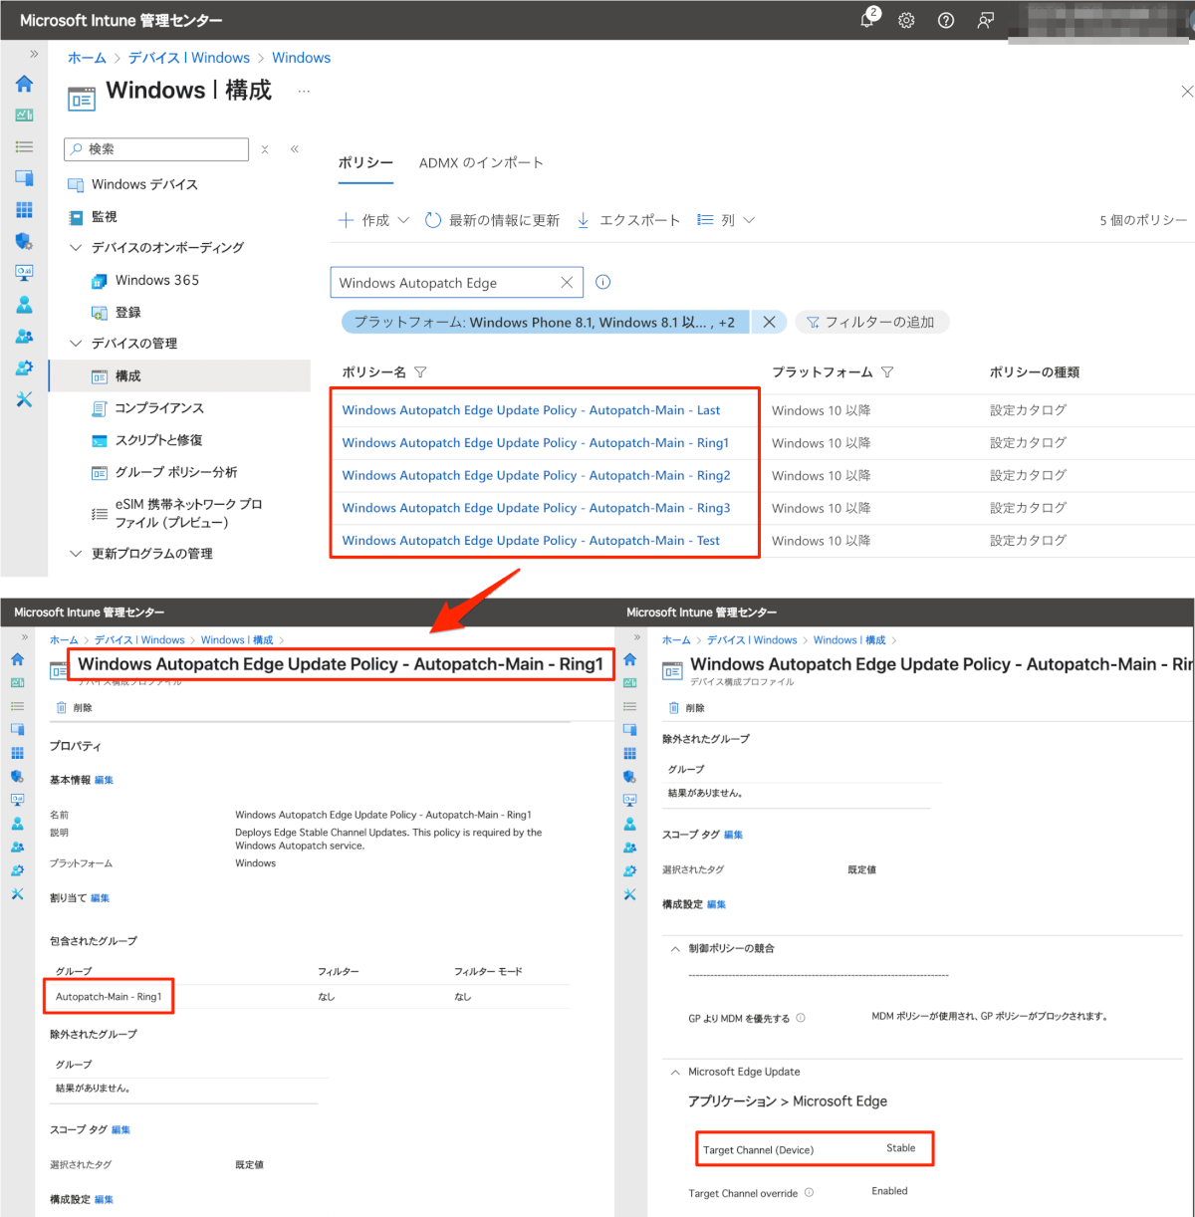Go to Home icon in top window sidebar
This screenshot has height=1217, width=1195.
[24, 84]
